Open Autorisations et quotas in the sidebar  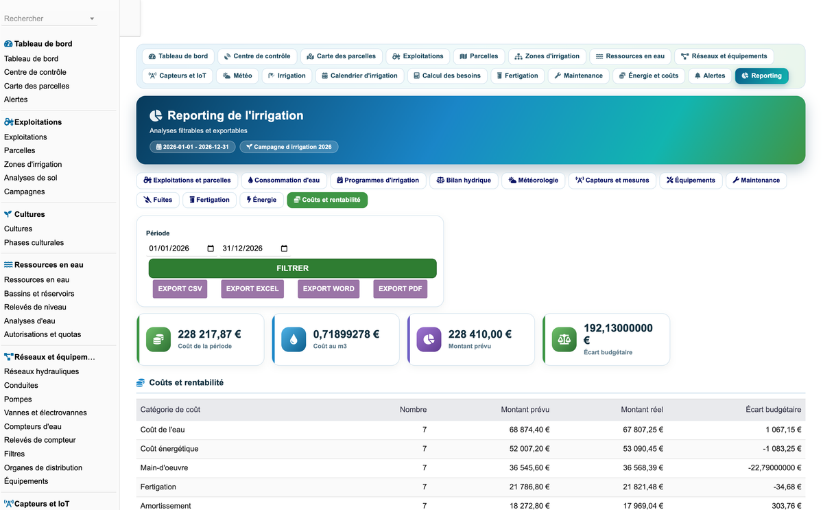point(43,334)
